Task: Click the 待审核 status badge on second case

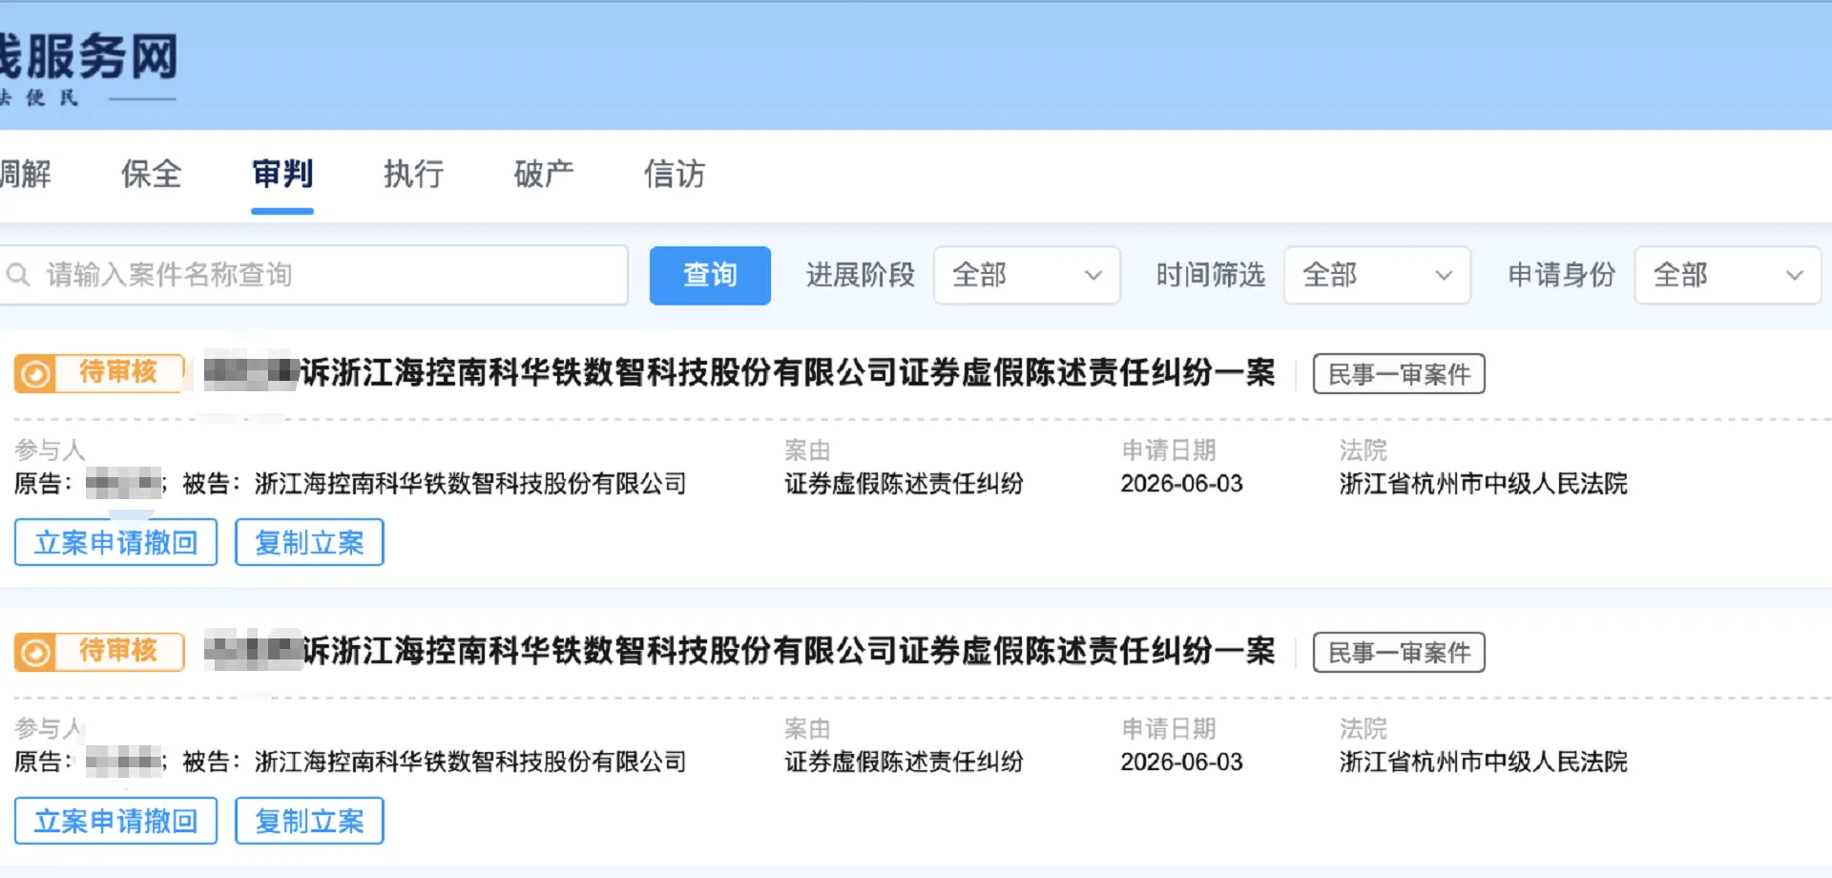Action: coord(99,652)
